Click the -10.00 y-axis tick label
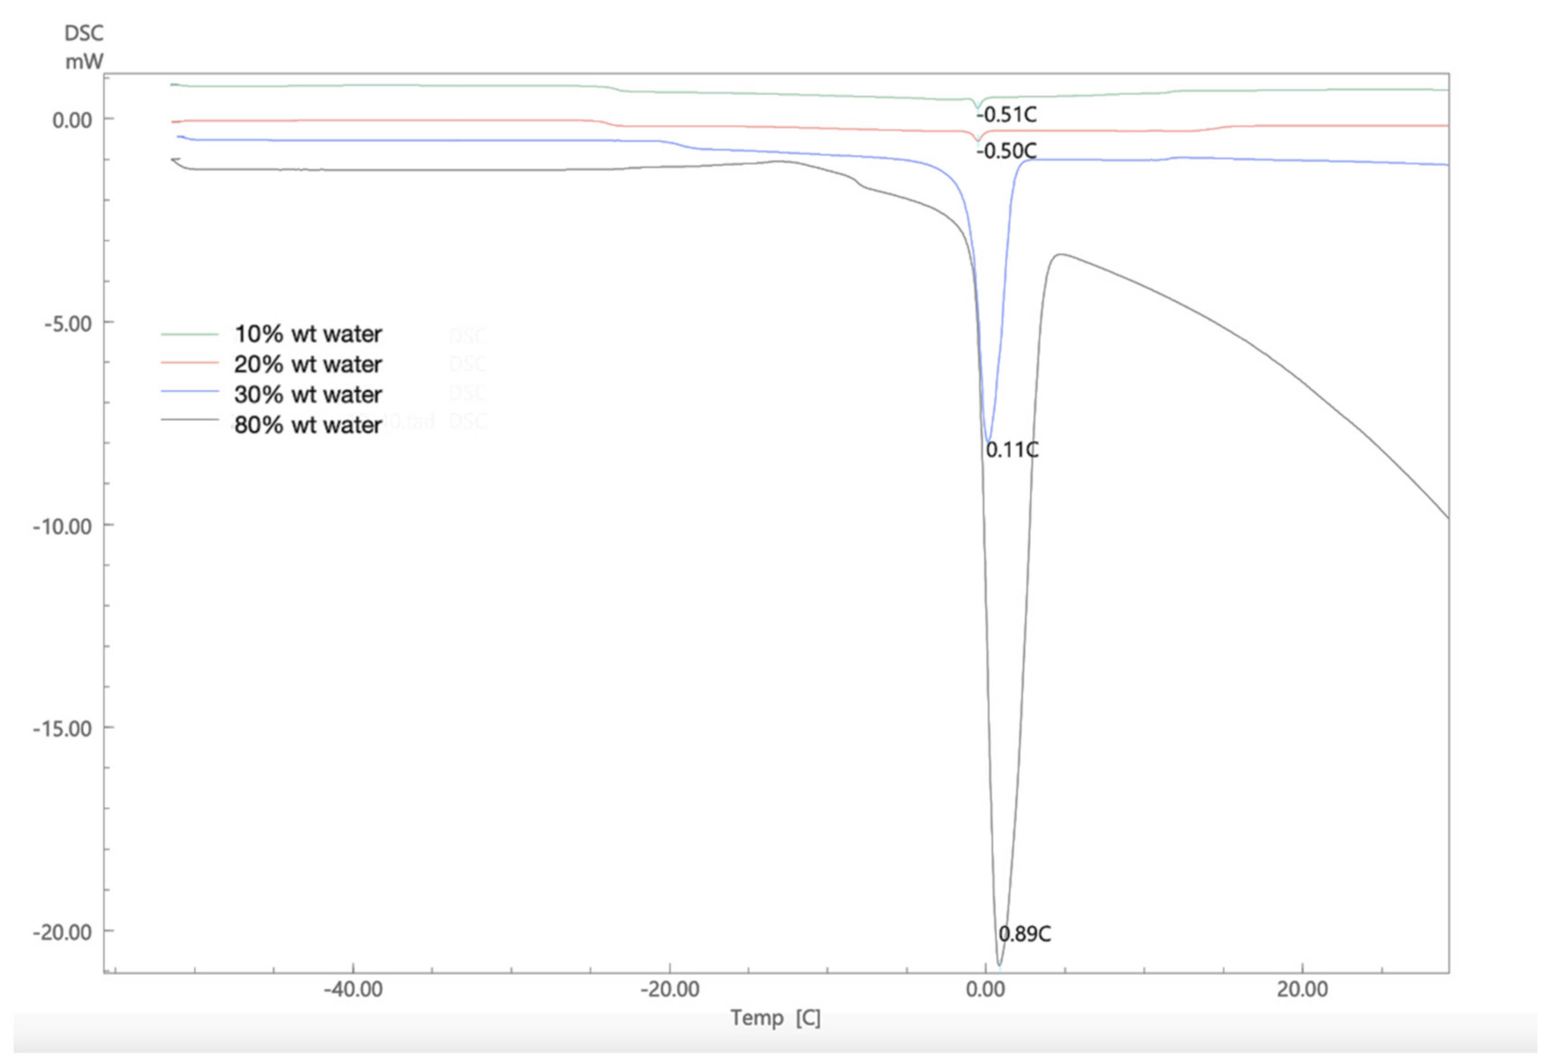The image size is (1551, 1064). [62, 527]
